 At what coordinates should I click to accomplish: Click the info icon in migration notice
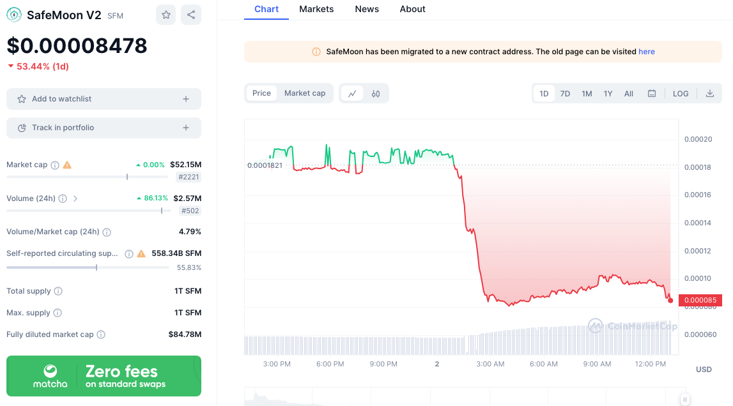point(316,52)
